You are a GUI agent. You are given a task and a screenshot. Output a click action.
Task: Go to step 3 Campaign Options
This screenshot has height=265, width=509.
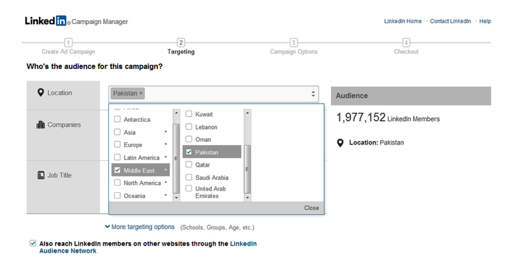point(294,47)
